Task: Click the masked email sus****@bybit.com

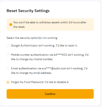Action: click(x=54, y=68)
